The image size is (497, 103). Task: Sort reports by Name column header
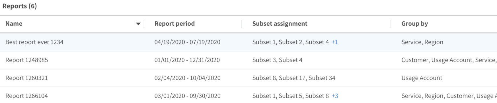coord(14,24)
